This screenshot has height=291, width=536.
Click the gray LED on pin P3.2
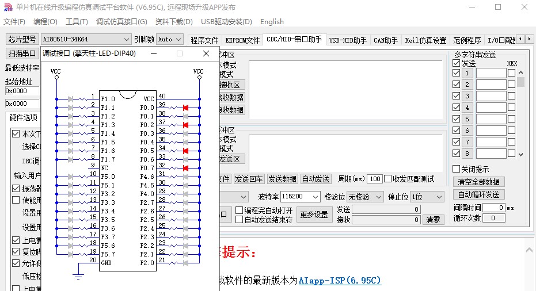tap(70, 194)
